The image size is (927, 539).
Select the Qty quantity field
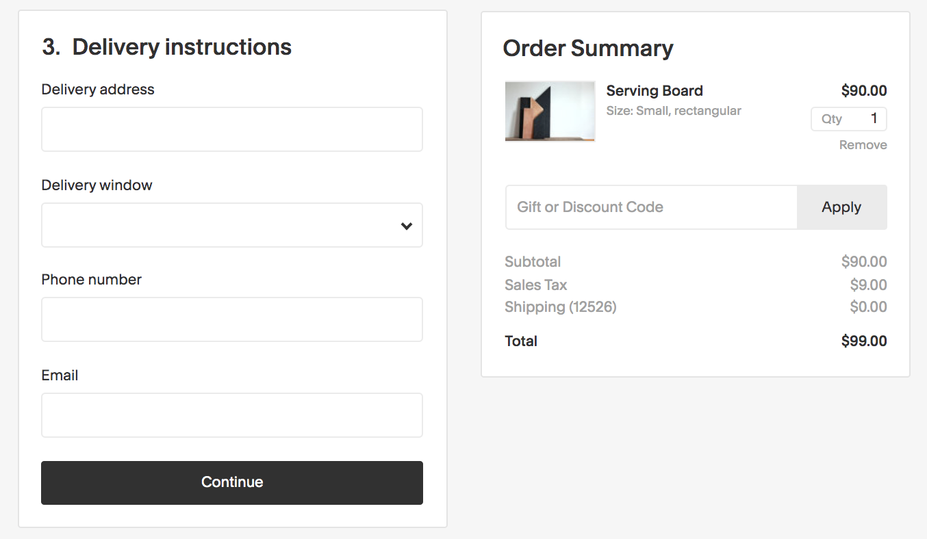pyautogui.click(x=849, y=119)
